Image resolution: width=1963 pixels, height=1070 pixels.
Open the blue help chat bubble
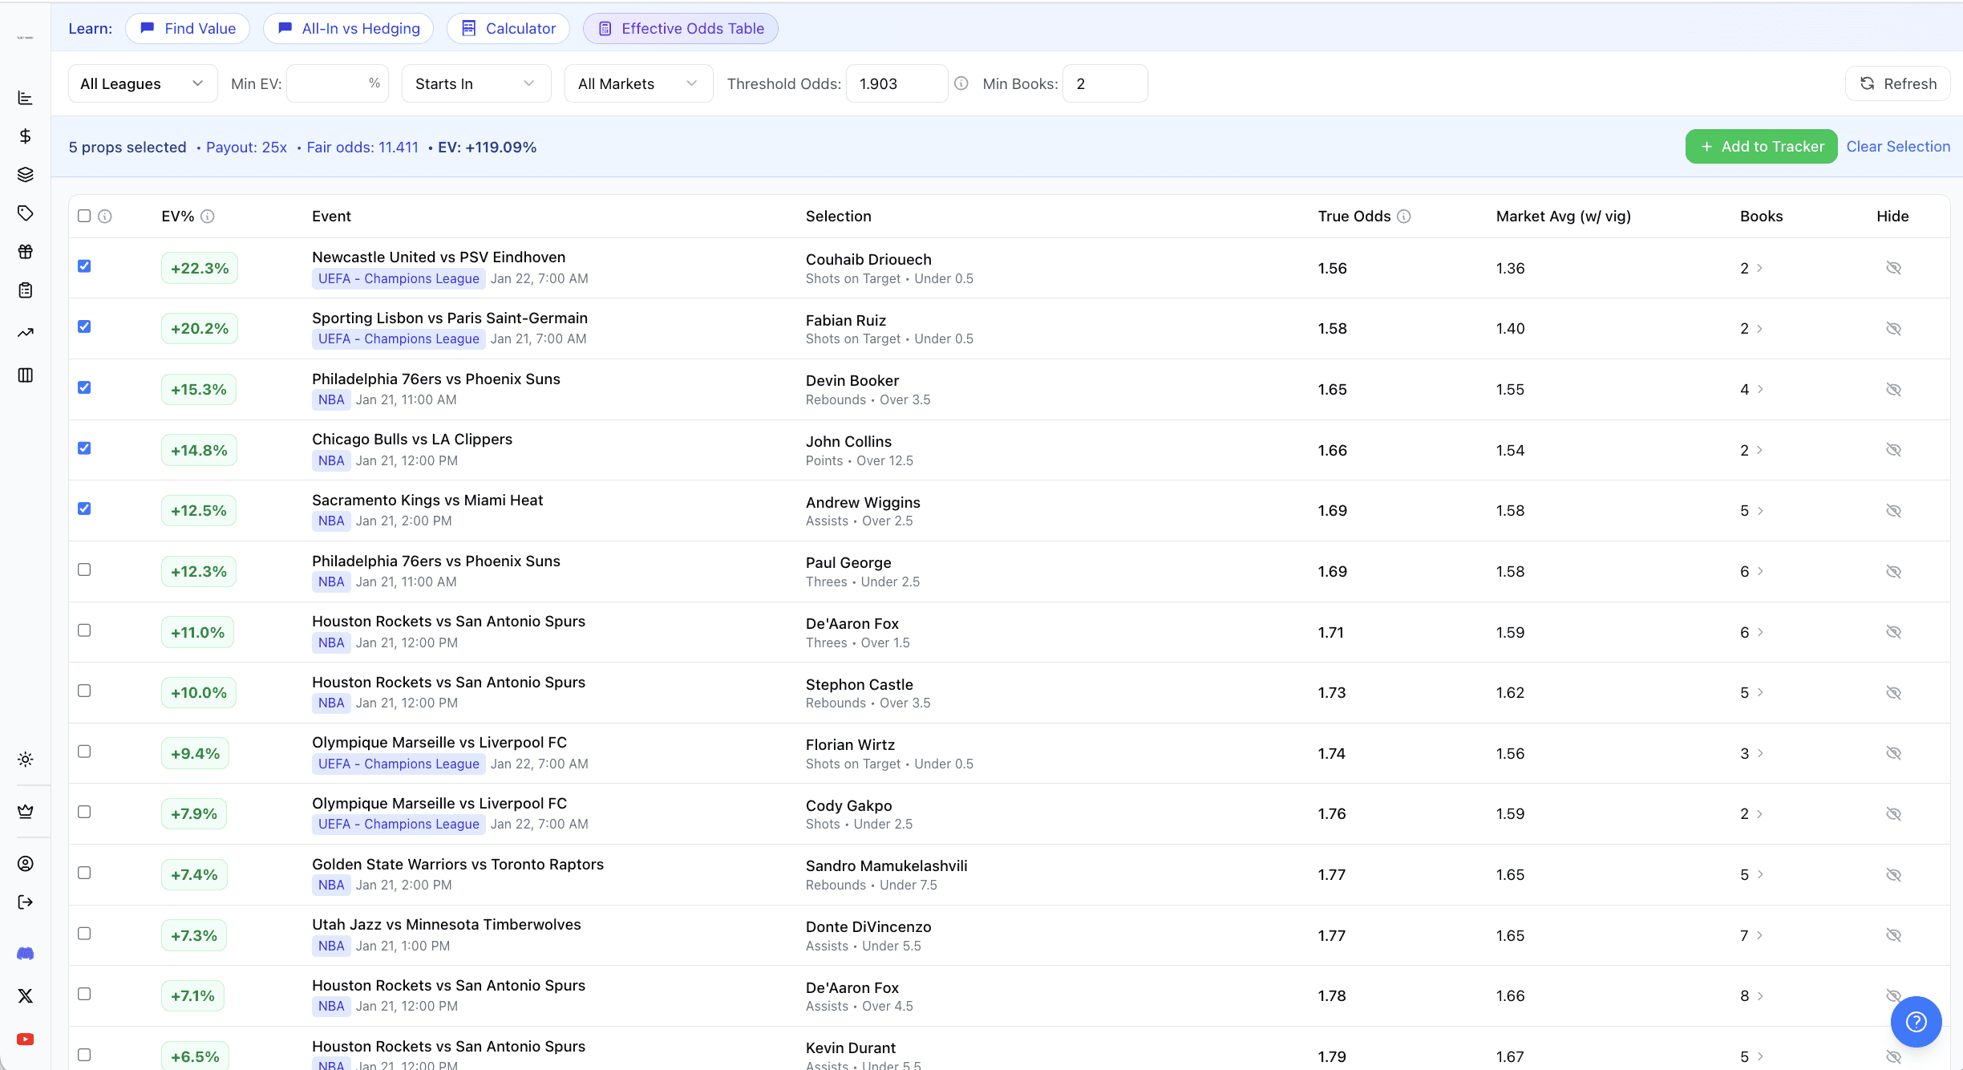click(x=1916, y=1021)
